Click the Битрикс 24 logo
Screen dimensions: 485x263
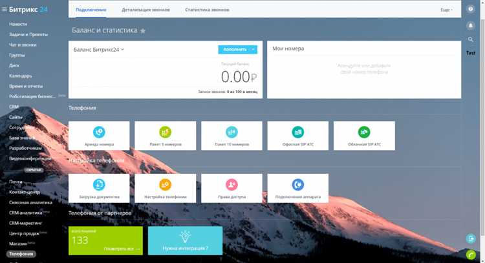click(x=28, y=9)
